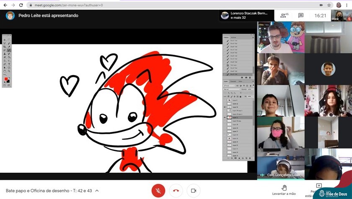
Task: Expand meeting details chevron beside the title
Action: click(x=97, y=191)
